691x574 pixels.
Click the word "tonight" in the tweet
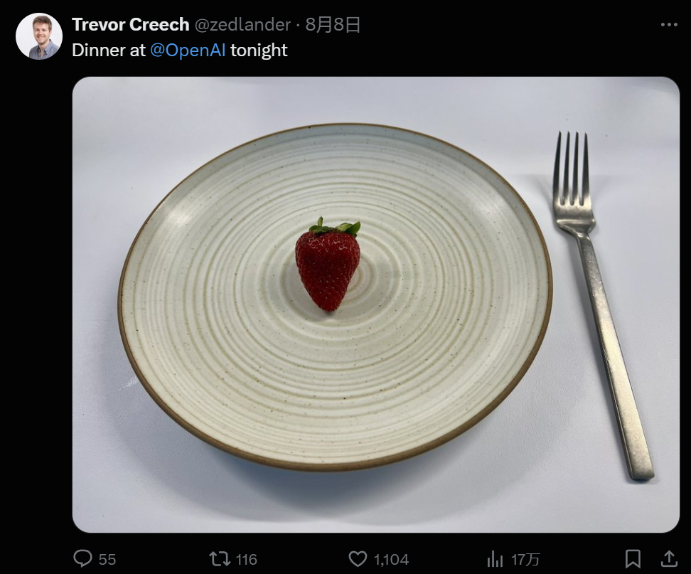259,51
